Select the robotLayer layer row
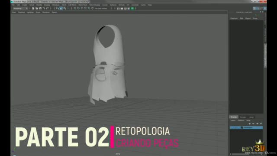The width and height of the screenshot is (277, 156). [x=246, y=127]
